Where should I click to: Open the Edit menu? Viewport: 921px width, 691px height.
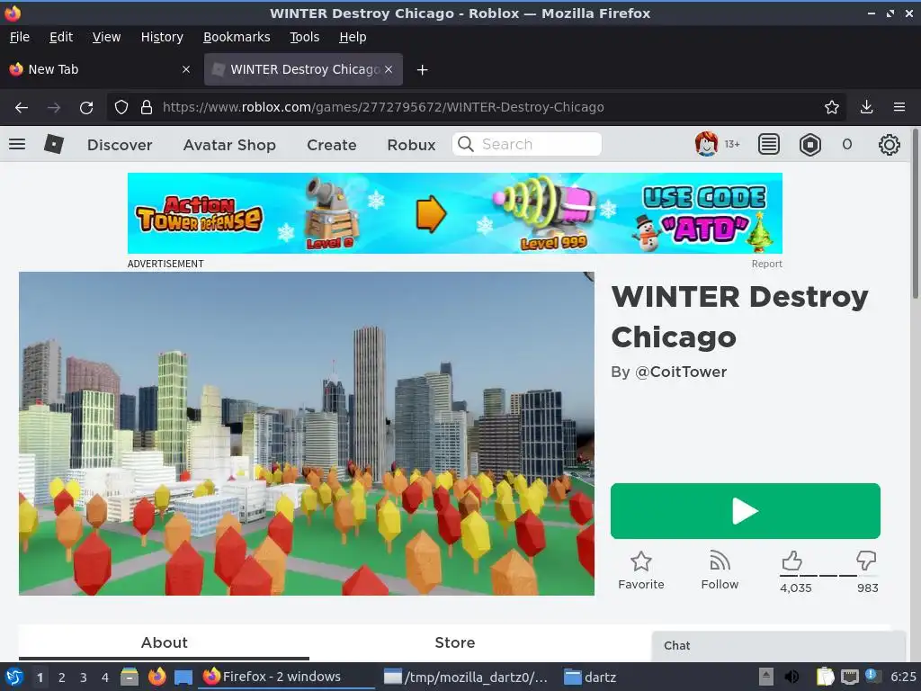tap(61, 37)
